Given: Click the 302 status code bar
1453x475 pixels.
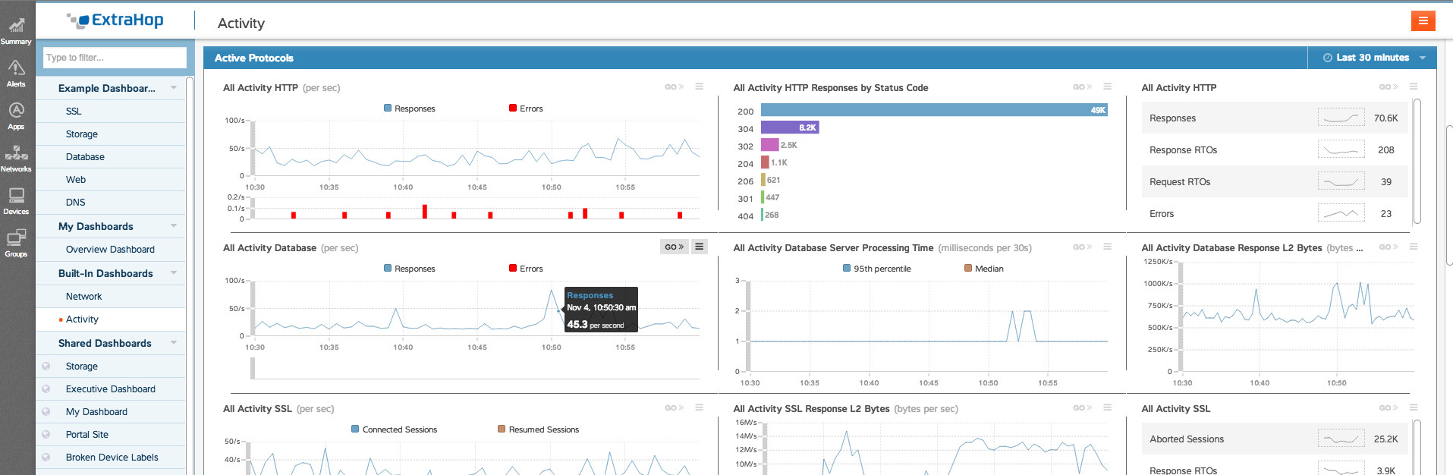Looking at the screenshot, I should (770, 145).
